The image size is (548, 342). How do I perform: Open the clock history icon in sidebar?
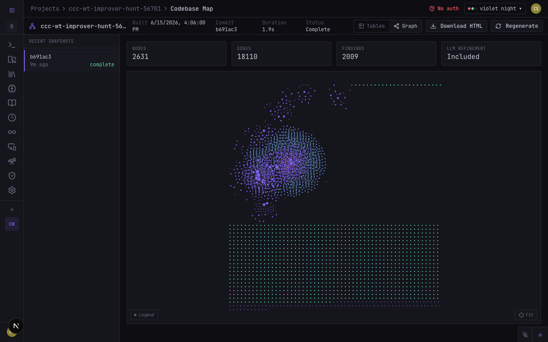pyautogui.click(x=12, y=118)
